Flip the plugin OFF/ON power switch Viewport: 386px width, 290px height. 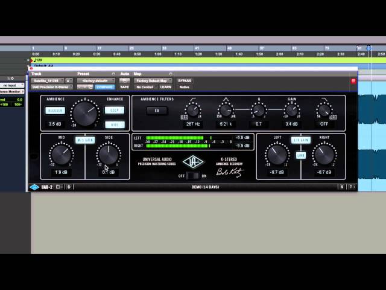tap(192, 176)
